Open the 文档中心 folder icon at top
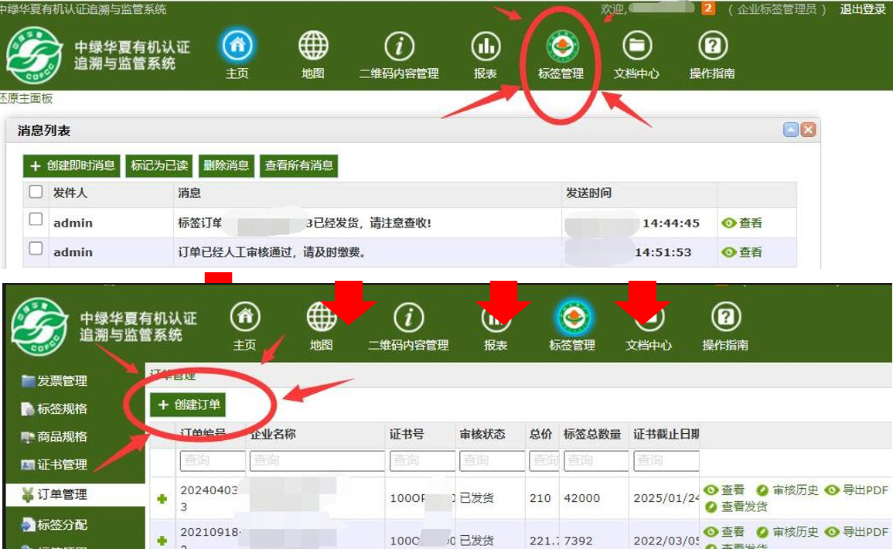This screenshot has width=893, height=553. 636,47
